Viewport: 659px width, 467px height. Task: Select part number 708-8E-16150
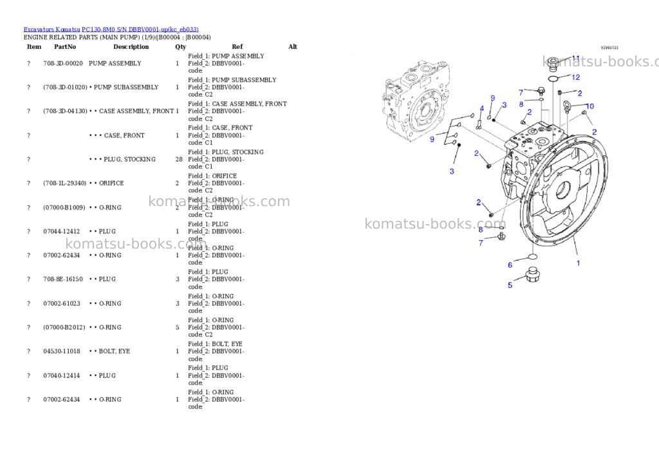(63, 280)
